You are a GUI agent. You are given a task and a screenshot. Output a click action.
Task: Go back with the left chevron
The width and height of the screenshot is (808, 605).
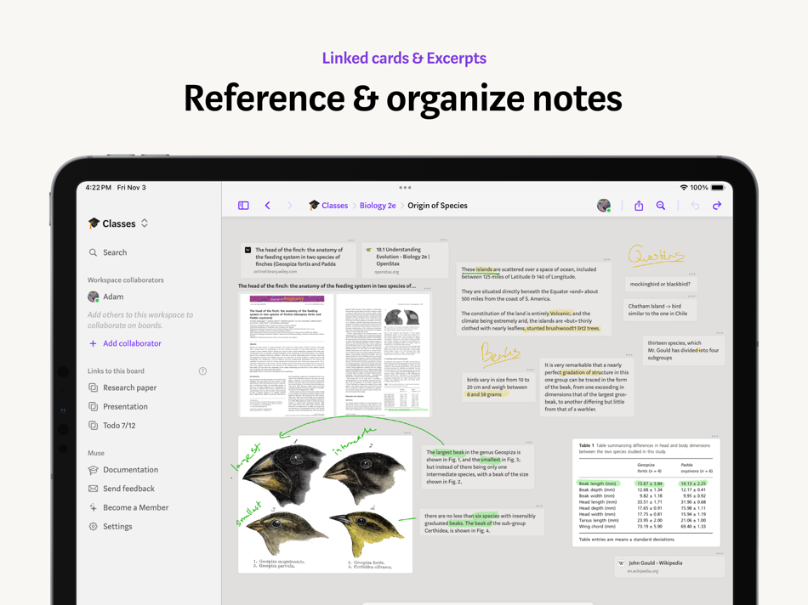point(267,206)
